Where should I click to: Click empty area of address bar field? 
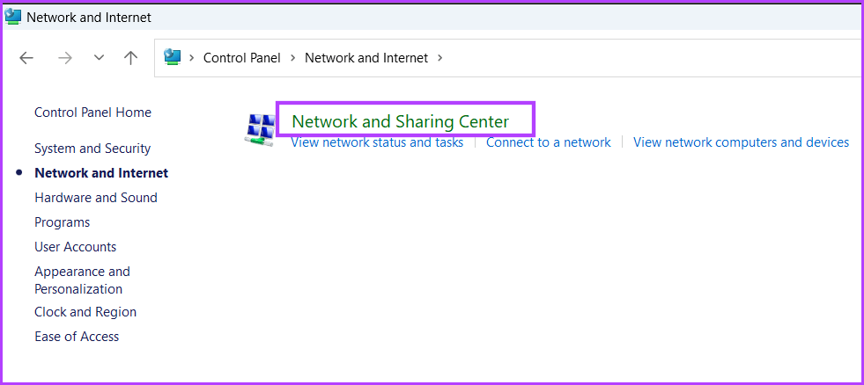[650, 58]
